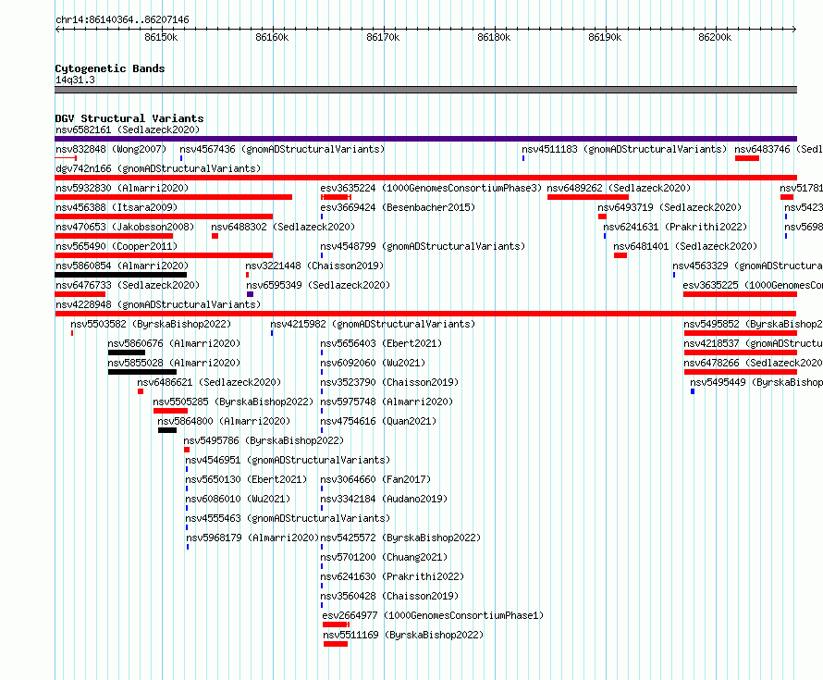Open nsv4548799 gnomAD variant
The width and height of the screenshot is (823, 680).
(423, 246)
